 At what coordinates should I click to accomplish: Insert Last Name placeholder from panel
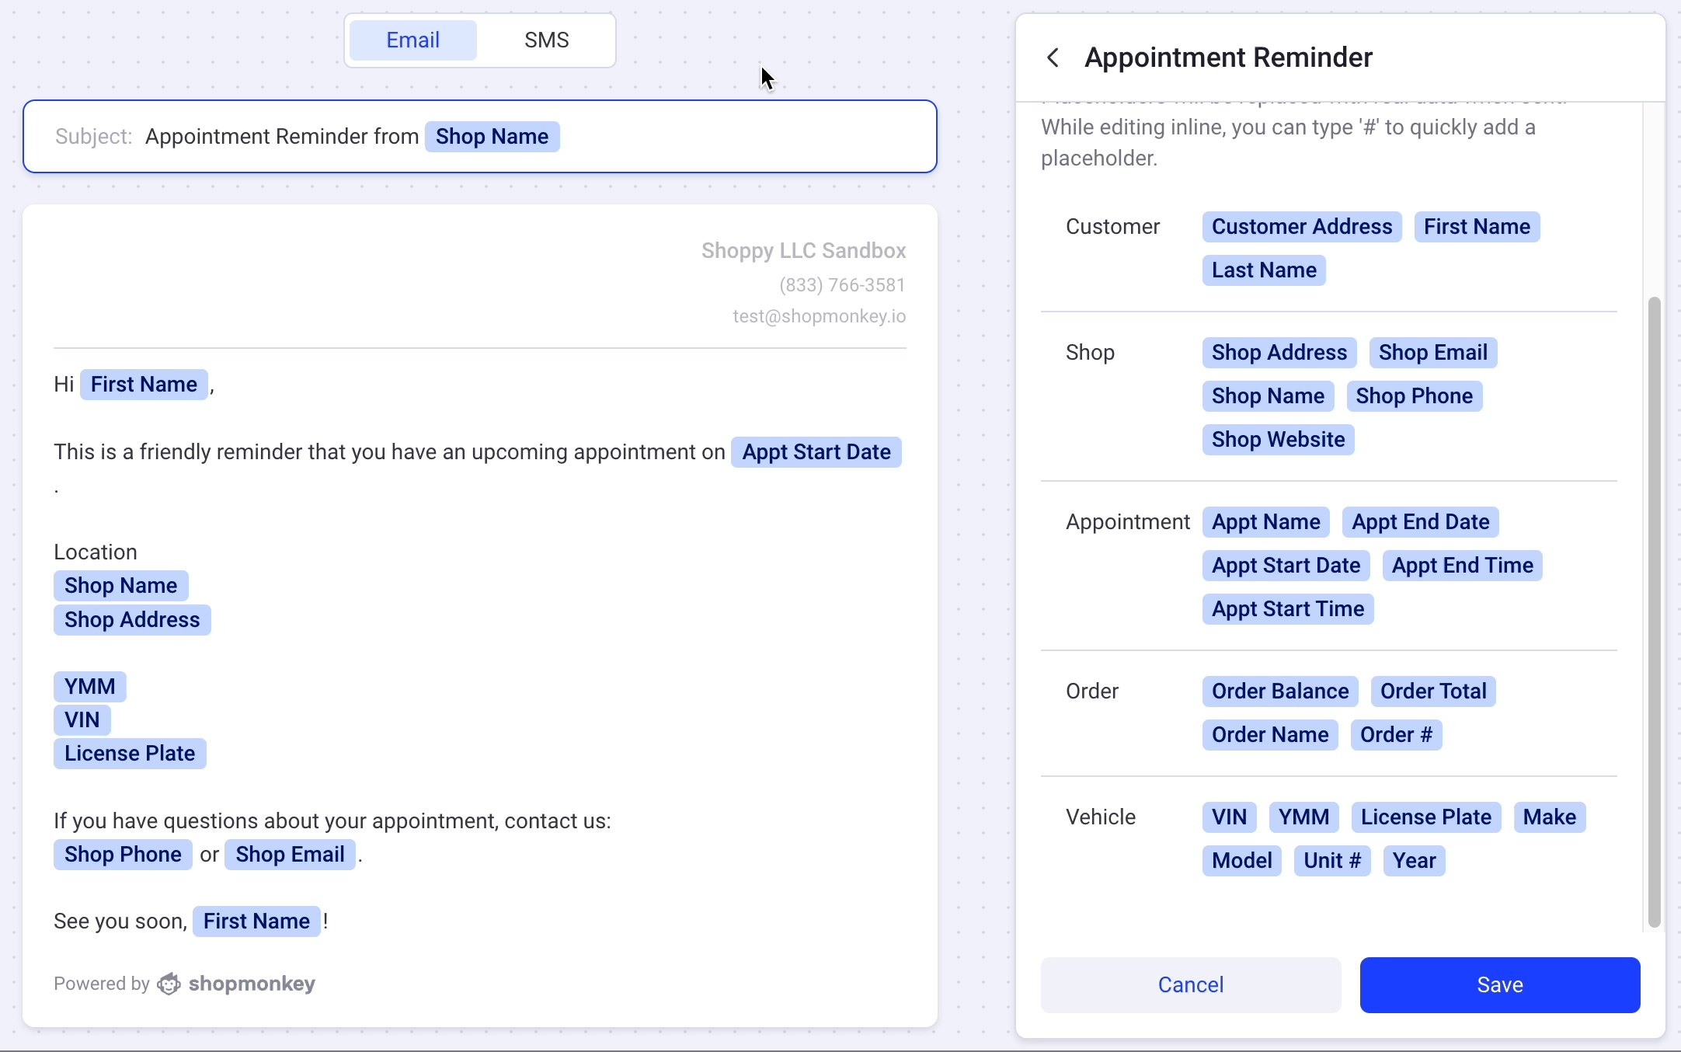click(1264, 270)
